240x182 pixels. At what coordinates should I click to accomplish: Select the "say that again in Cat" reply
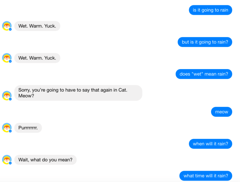78,93
